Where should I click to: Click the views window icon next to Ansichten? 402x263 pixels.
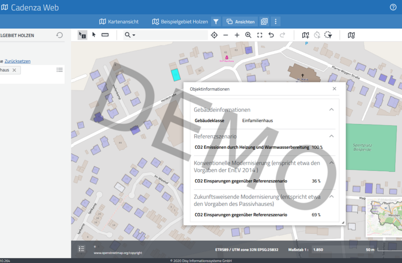(x=264, y=21)
